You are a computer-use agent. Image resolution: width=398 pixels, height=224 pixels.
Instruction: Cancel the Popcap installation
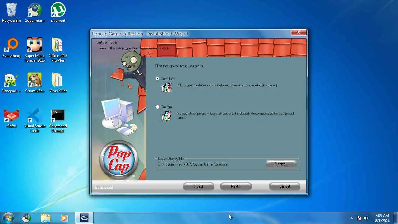(285, 186)
